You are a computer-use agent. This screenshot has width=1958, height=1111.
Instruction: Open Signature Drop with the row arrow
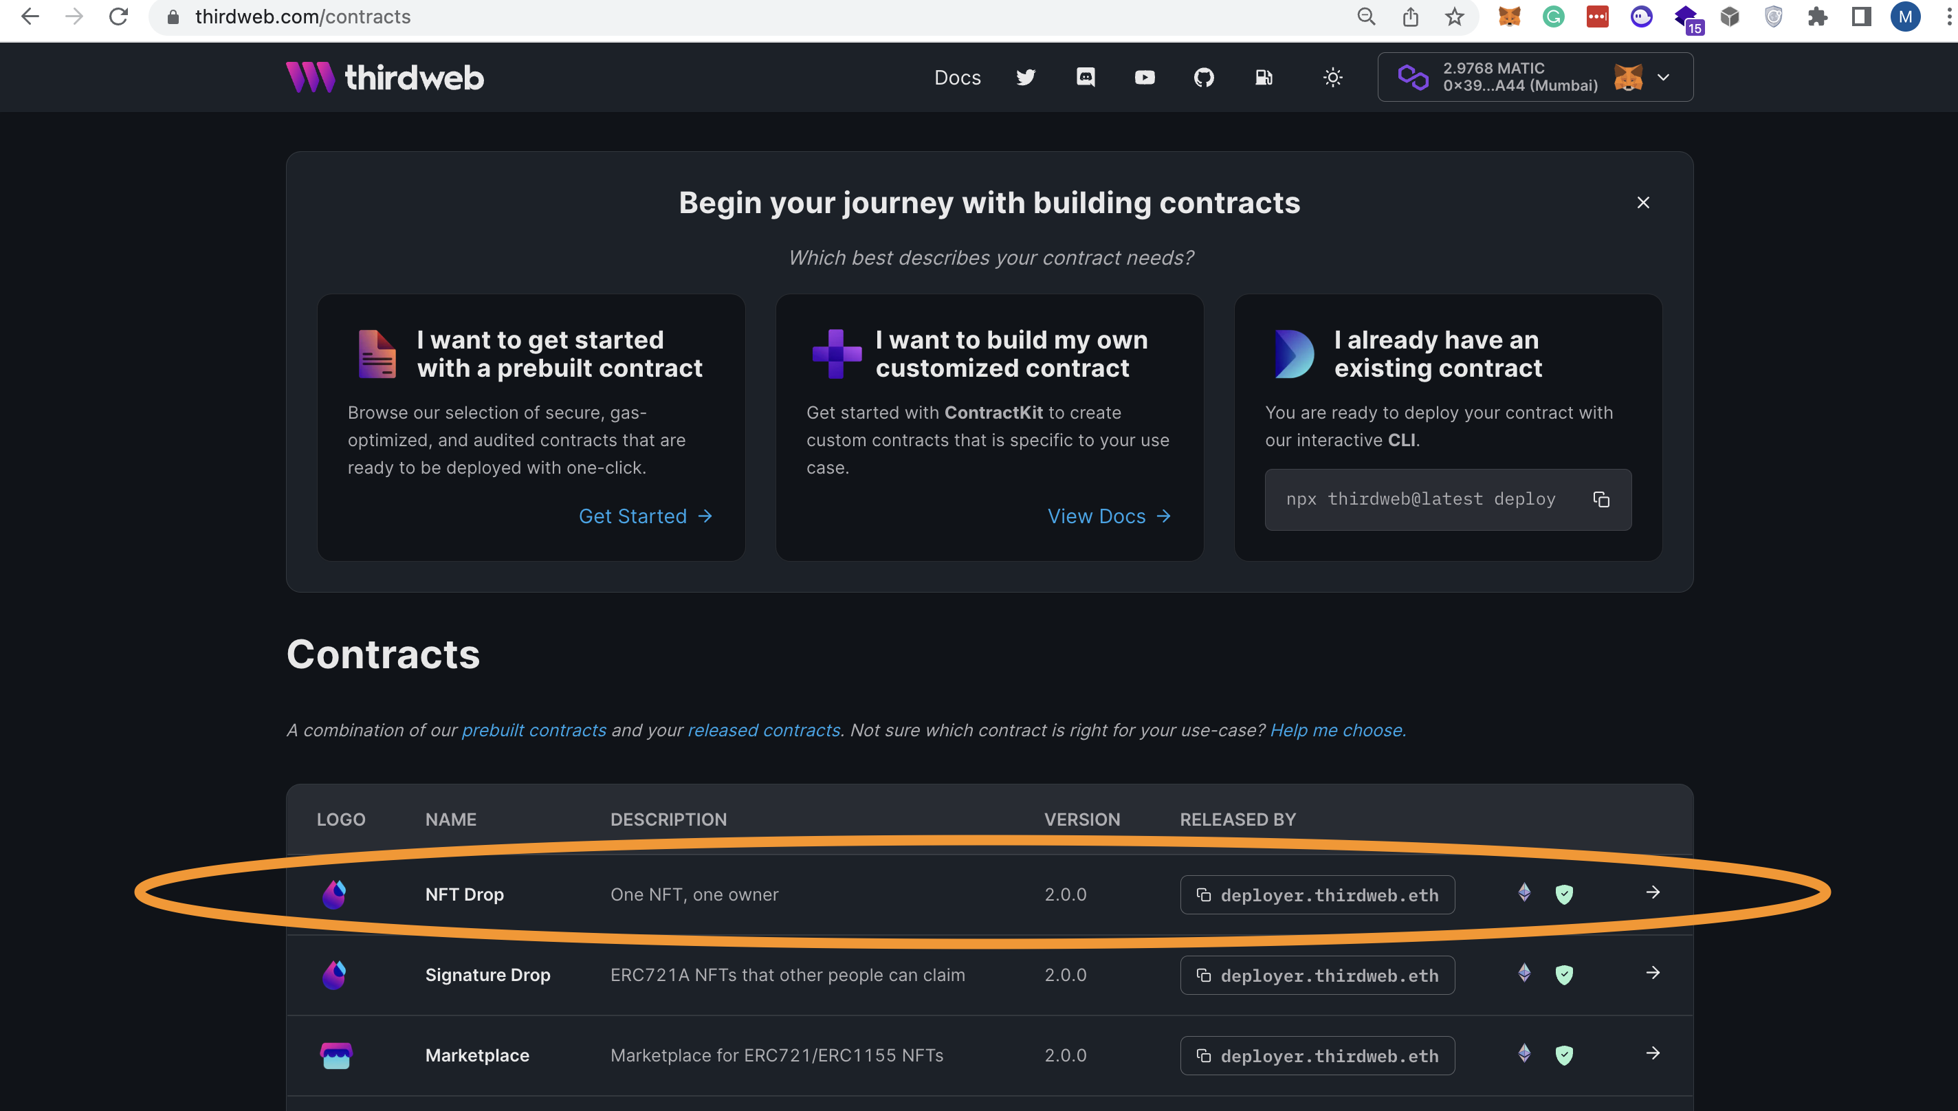click(x=1653, y=972)
